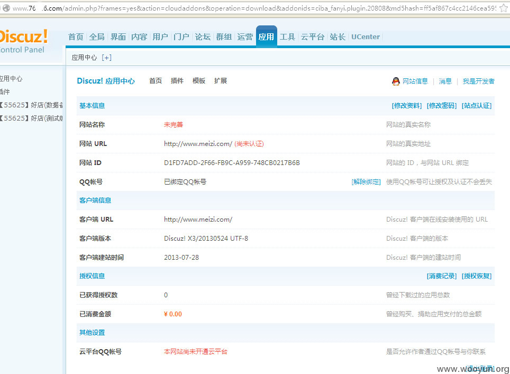Open the 用户 top menu
Image resolution: width=510 pixels, height=374 pixels.
[x=160, y=37]
